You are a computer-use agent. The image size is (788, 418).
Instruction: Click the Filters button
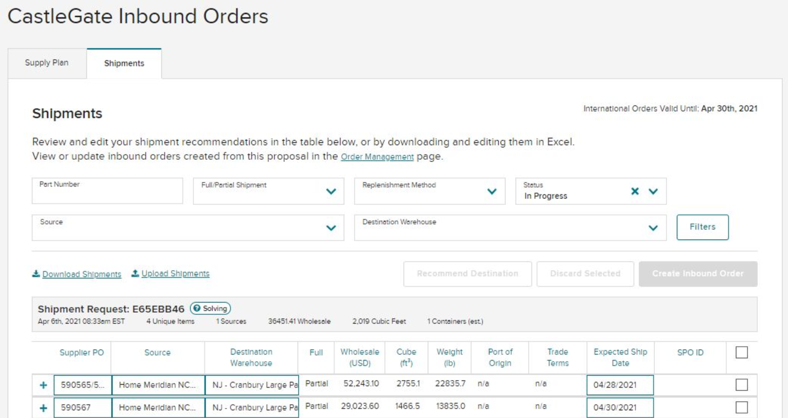703,227
